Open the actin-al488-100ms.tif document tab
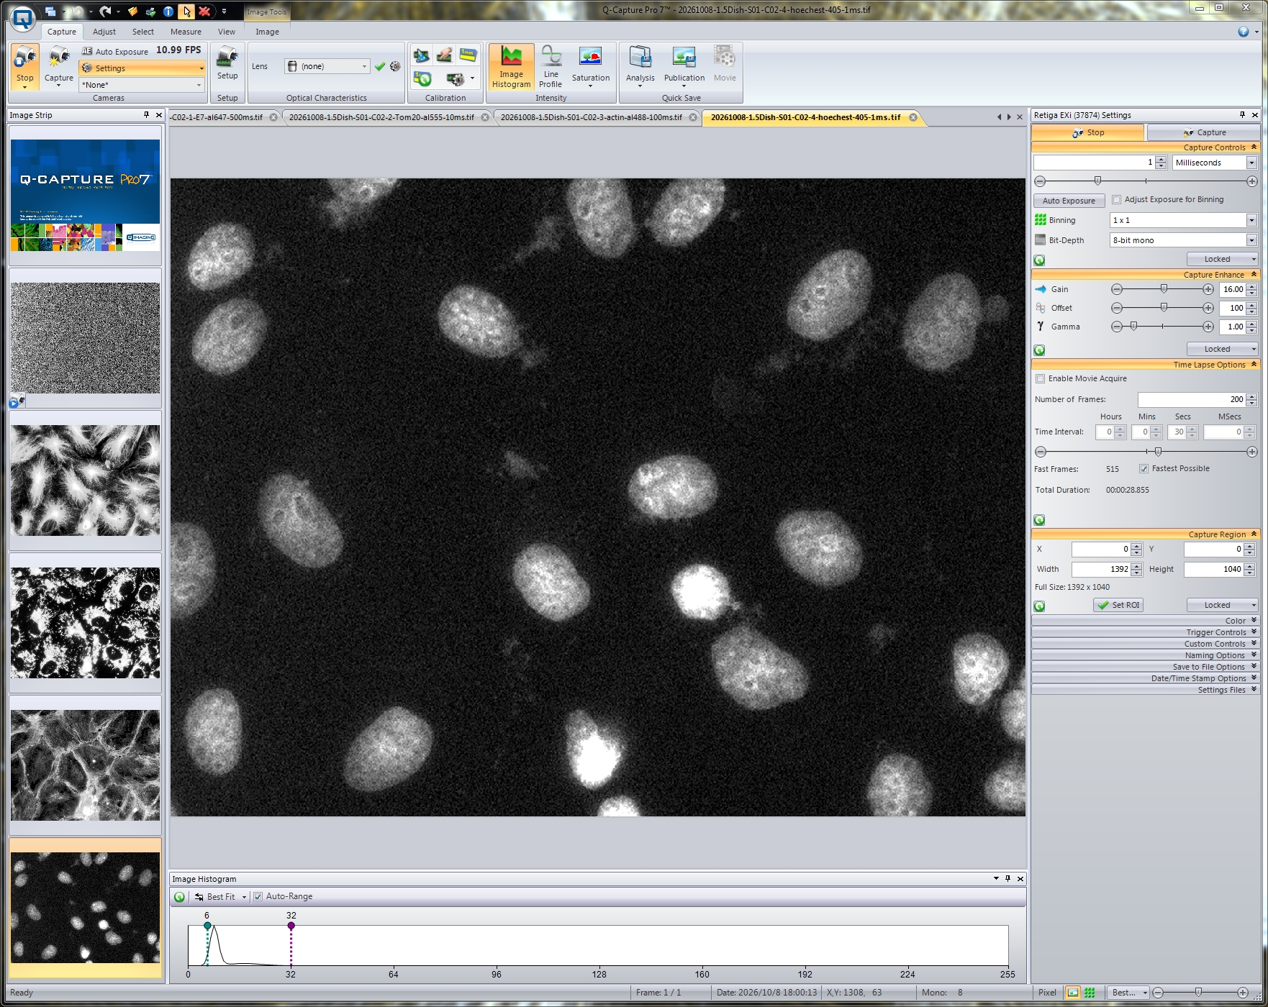Image resolution: width=1268 pixels, height=1007 pixels. 591,117
